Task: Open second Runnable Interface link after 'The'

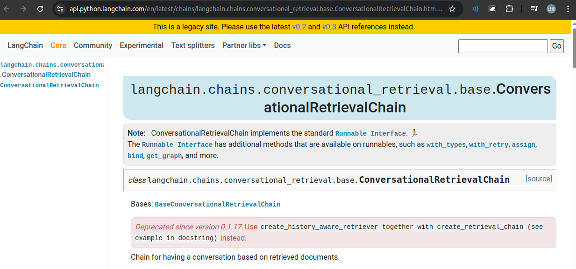Action: click(x=177, y=145)
